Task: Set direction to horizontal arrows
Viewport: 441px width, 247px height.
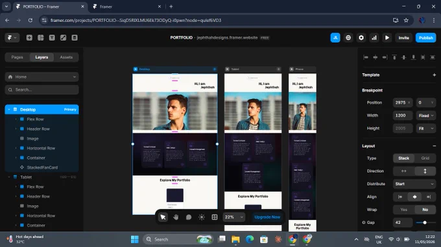Action: coord(403,171)
